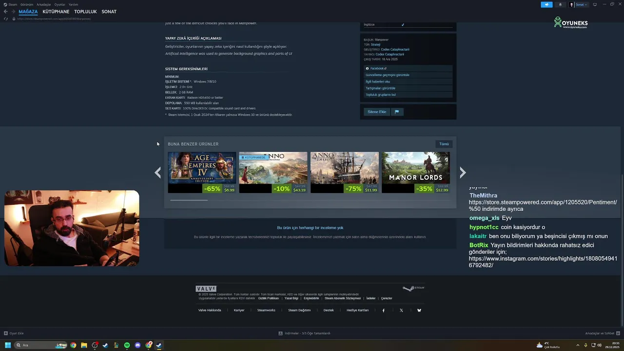Open the Arkadaşlar menu
624x351 pixels.
(44, 4)
